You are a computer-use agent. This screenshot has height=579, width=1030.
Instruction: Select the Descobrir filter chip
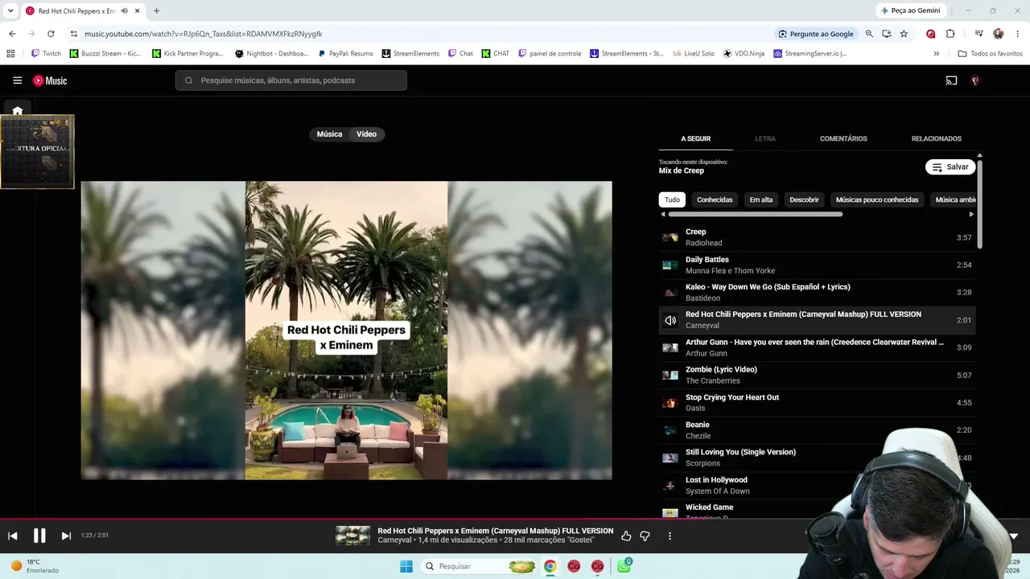804,199
